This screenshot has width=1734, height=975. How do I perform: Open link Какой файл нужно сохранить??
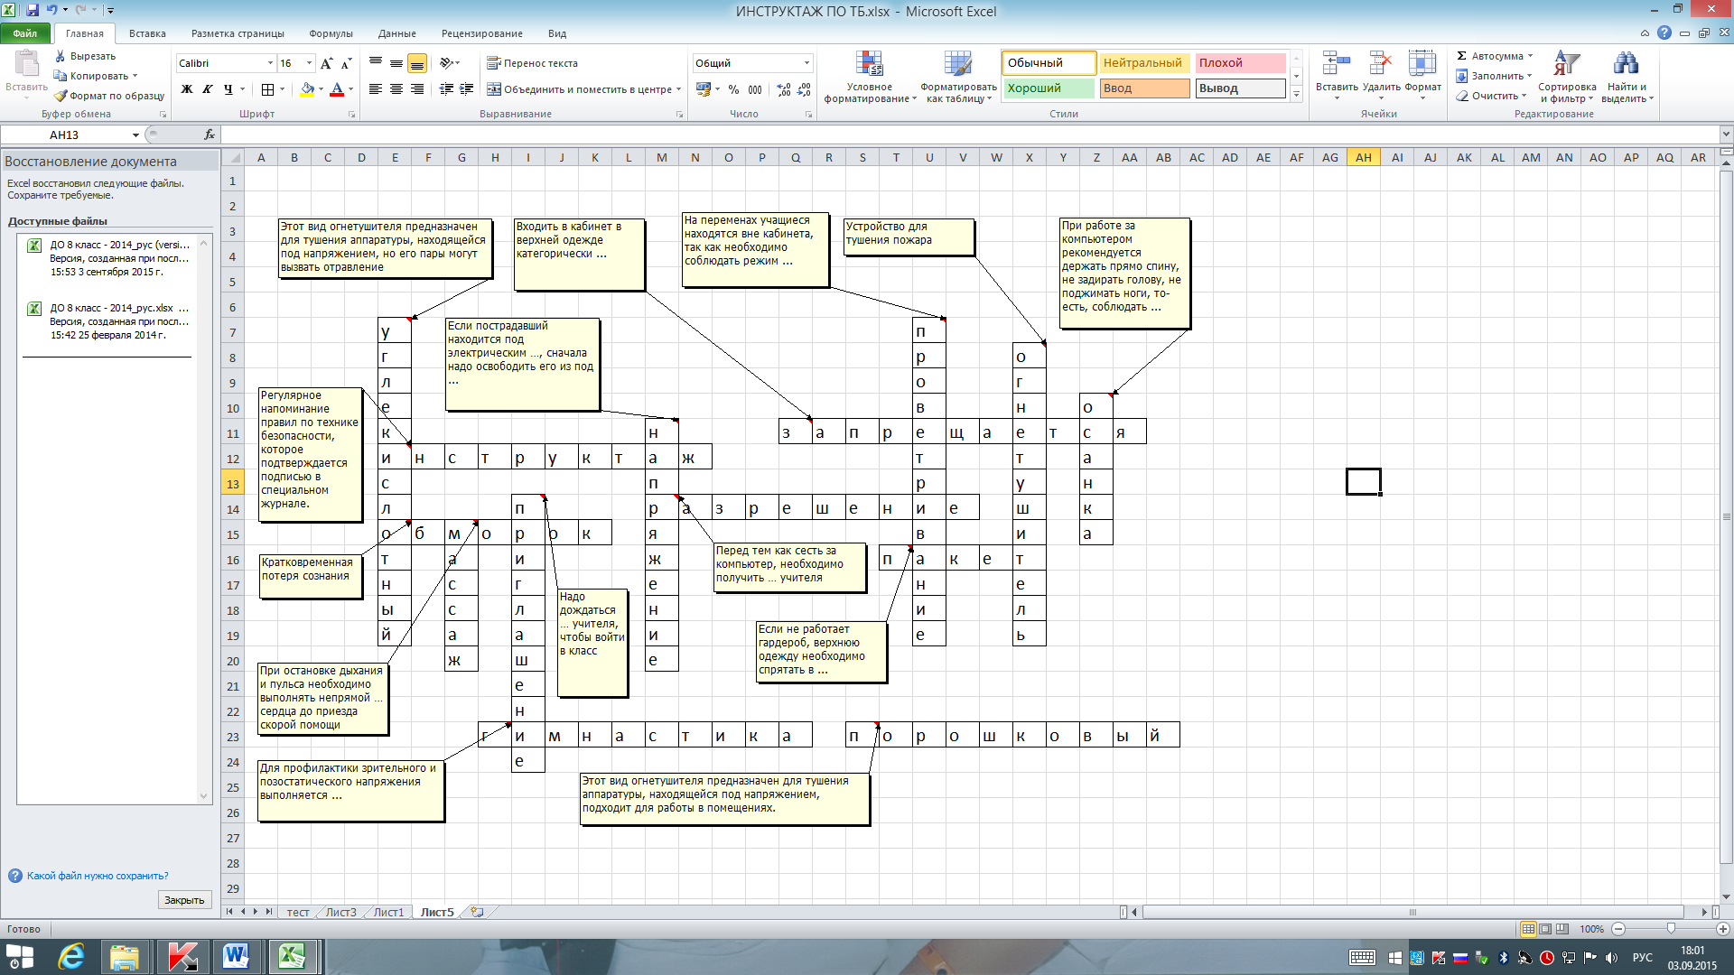pyautogui.click(x=98, y=876)
